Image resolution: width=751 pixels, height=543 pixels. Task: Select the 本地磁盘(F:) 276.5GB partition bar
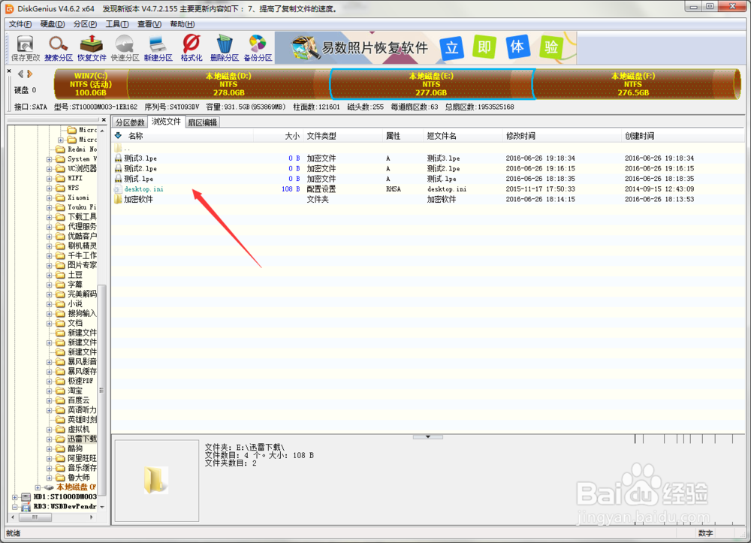(x=635, y=84)
